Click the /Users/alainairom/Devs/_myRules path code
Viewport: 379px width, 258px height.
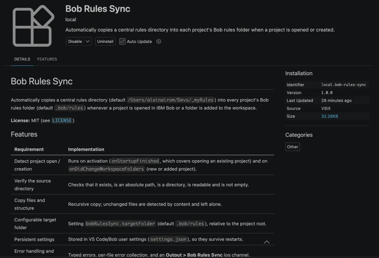click(171, 100)
